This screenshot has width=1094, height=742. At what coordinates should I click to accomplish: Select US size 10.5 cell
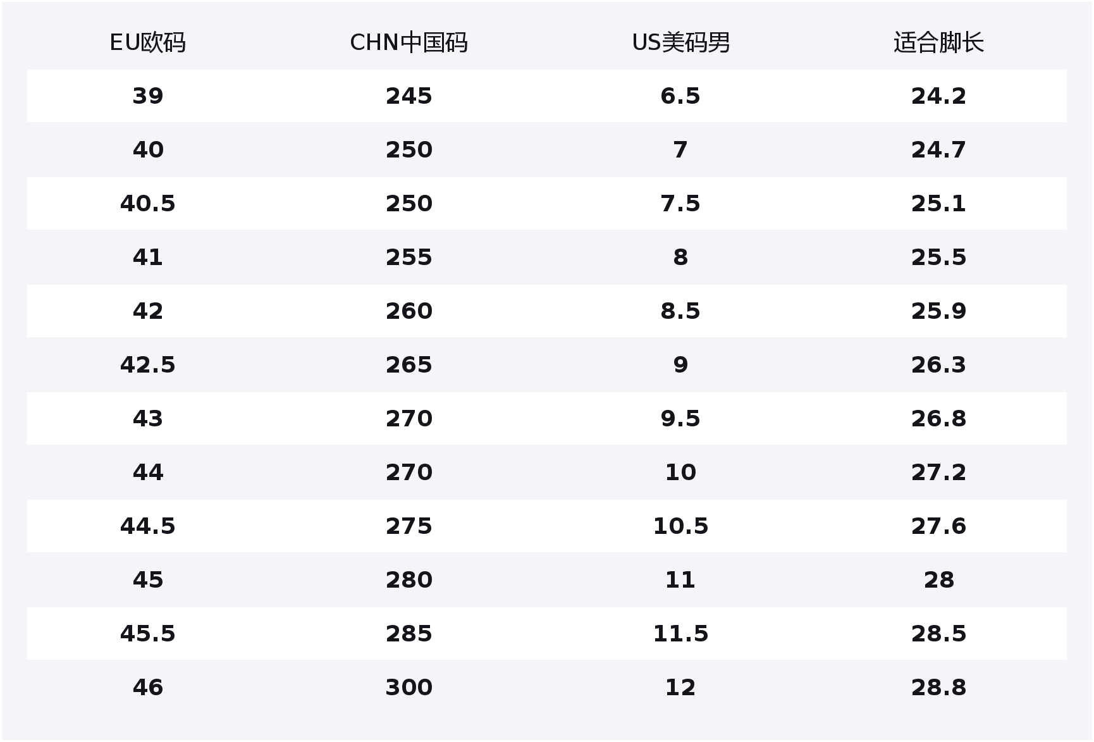pos(680,526)
